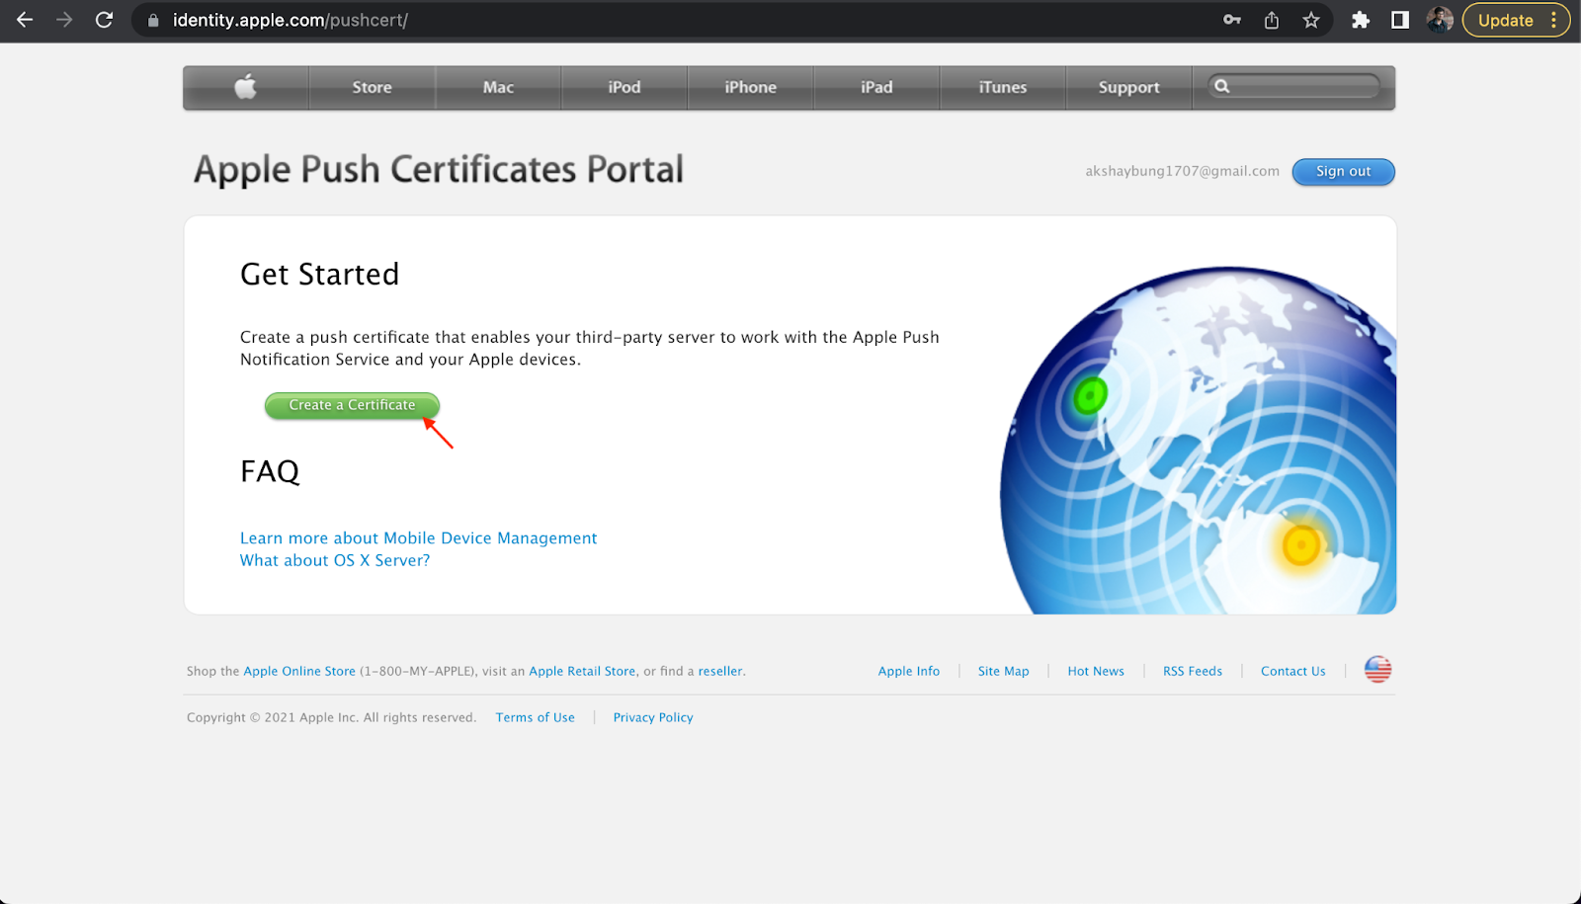Open the RSS Feeds footer link
Screen dimensions: 1581x904
(1193, 671)
